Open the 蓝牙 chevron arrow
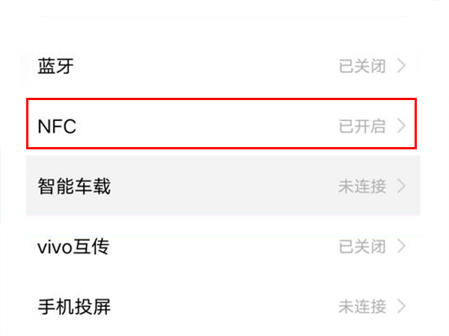The height and width of the screenshot is (336, 449). coord(402,66)
